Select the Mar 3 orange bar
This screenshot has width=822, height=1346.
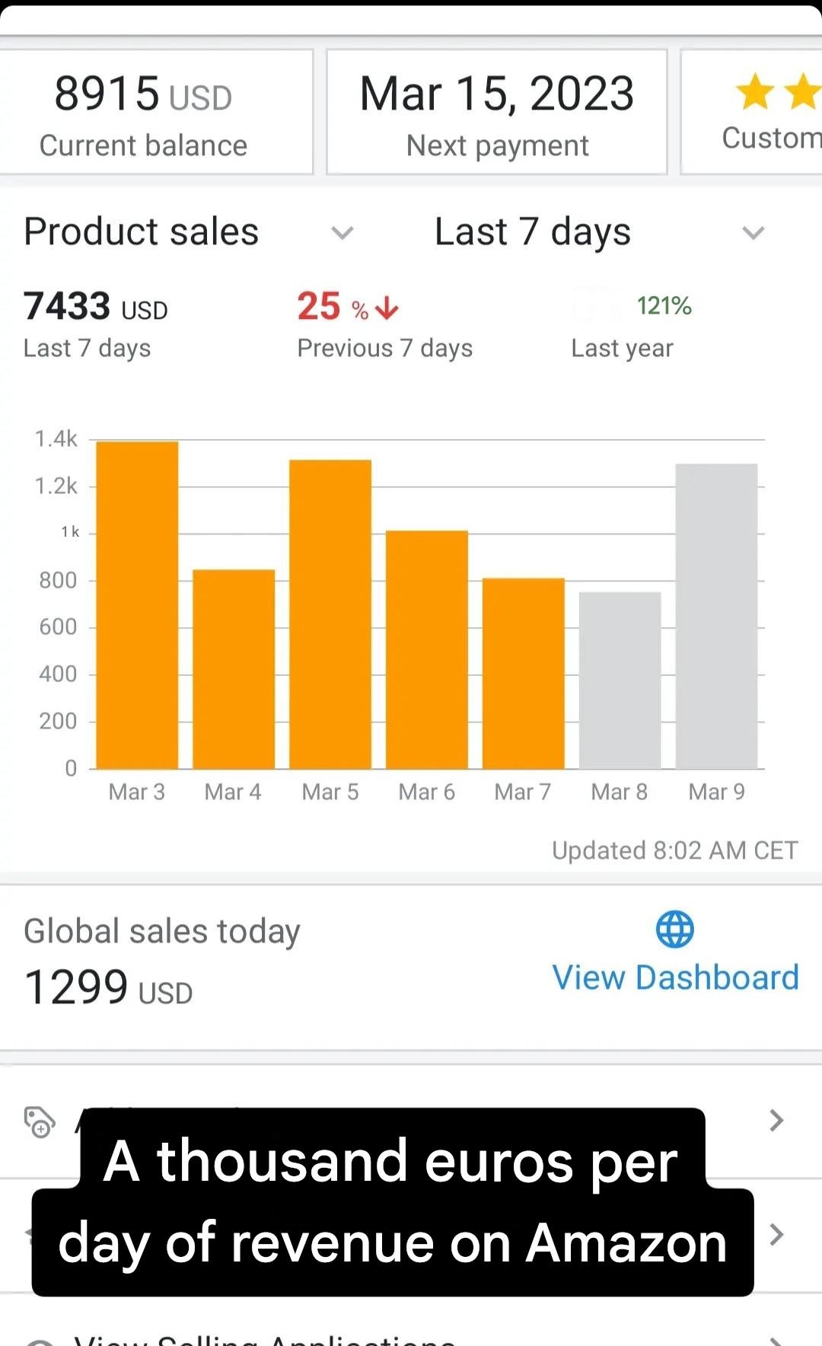point(137,605)
